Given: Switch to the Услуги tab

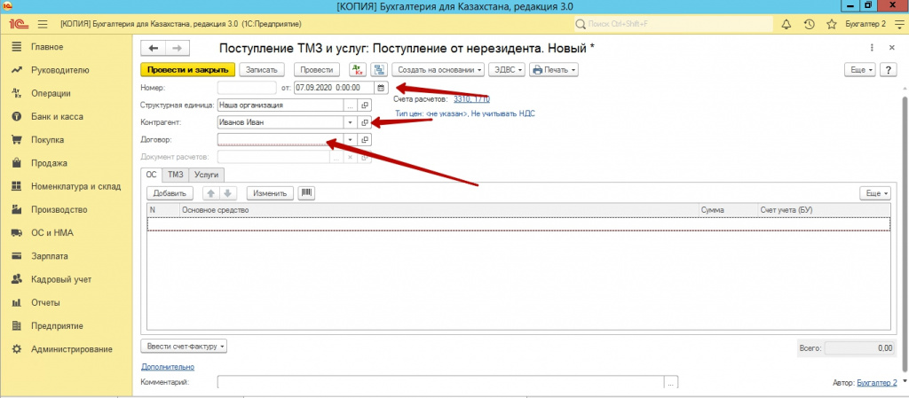Looking at the screenshot, I should [206, 174].
